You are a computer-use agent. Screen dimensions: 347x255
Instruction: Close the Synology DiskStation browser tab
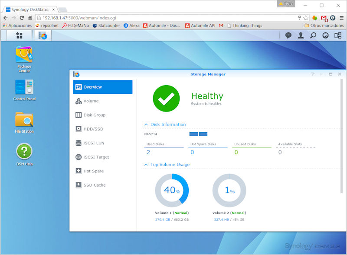pyautogui.click(x=53, y=10)
